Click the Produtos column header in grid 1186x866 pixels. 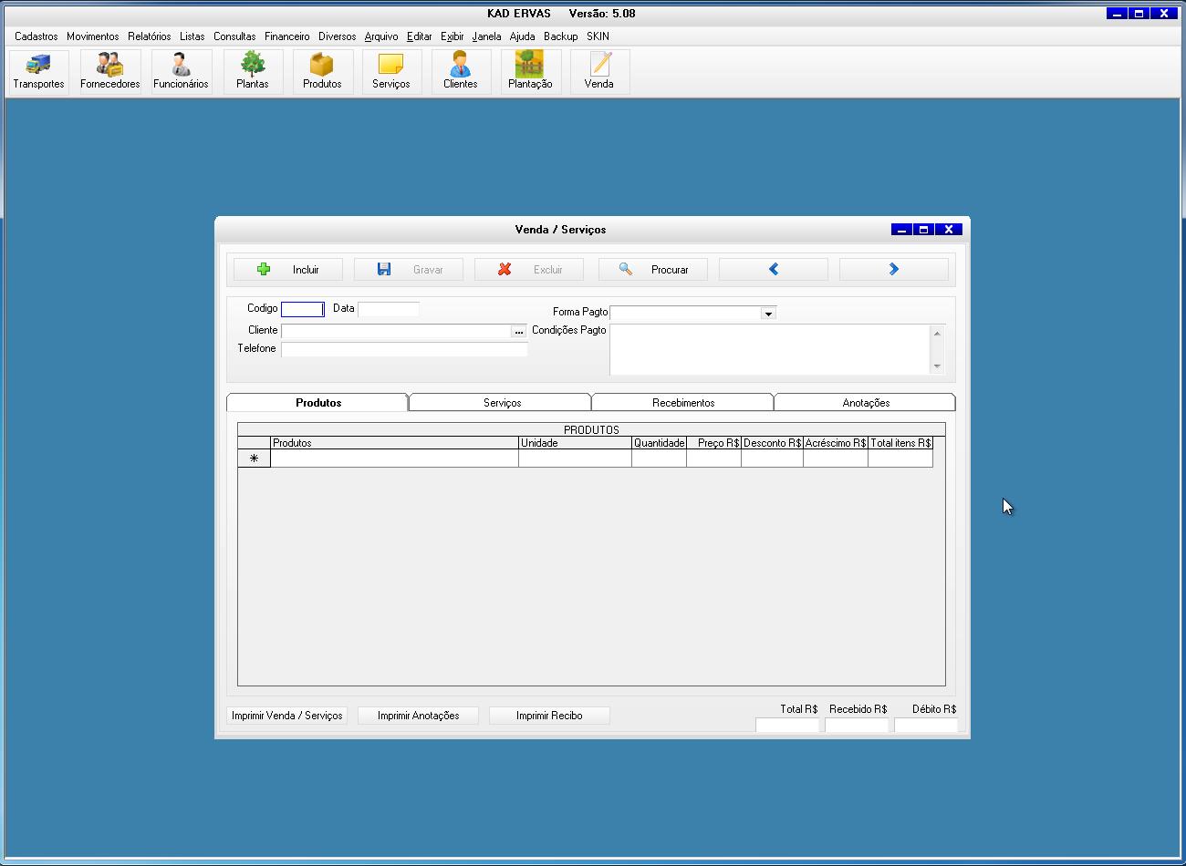click(394, 443)
